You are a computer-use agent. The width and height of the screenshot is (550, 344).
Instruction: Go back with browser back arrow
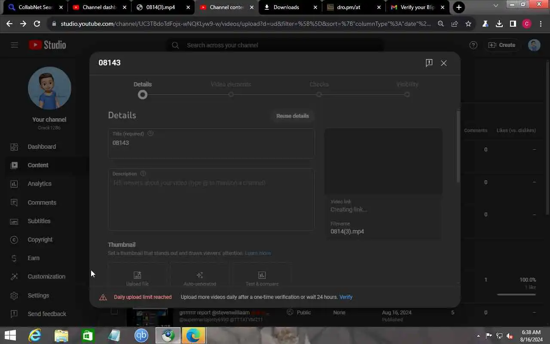[x=9, y=24]
